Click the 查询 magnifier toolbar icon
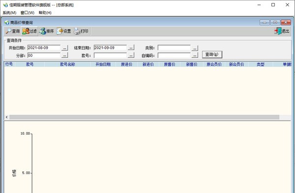295x193 pixels. pos(8,31)
